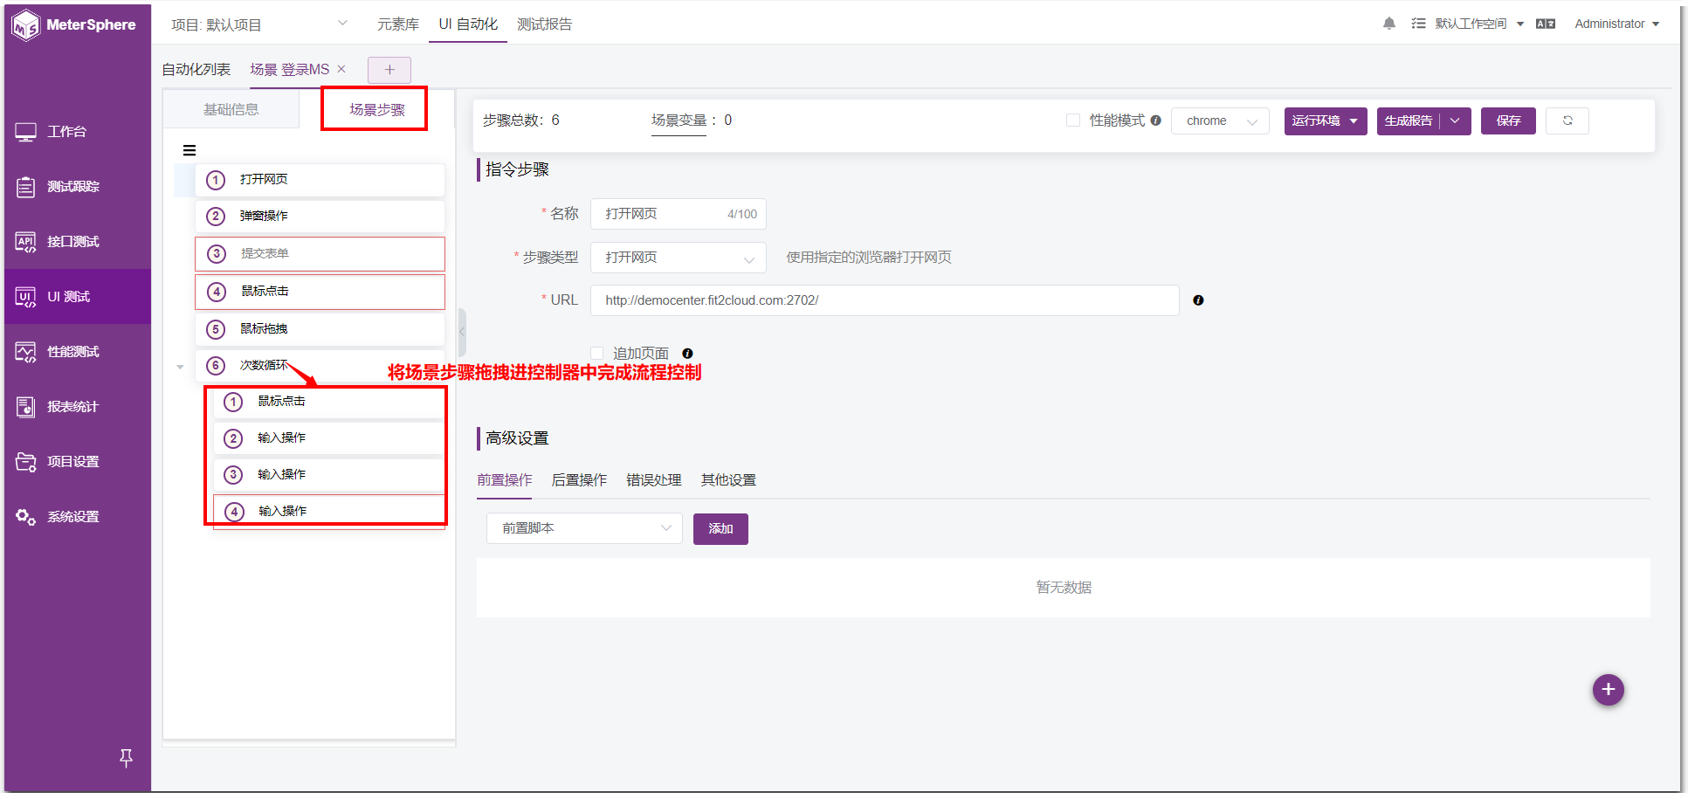Screen dimensions: 1688x799
Task: Close the 场景 登录MS tab
Action: (x=341, y=69)
